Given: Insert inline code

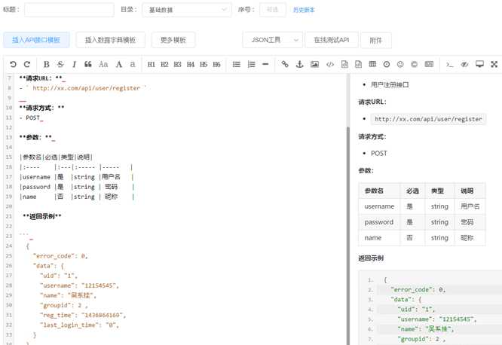Looking at the screenshot, I should click(330, 64).
